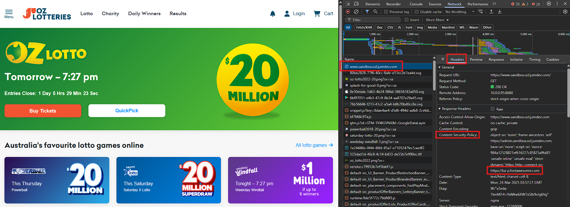Click the Login user icon

coord(287,13)
